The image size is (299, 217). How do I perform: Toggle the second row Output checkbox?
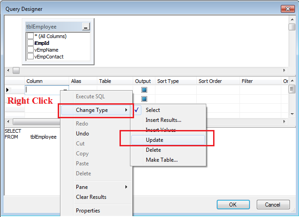click(144, 99)
